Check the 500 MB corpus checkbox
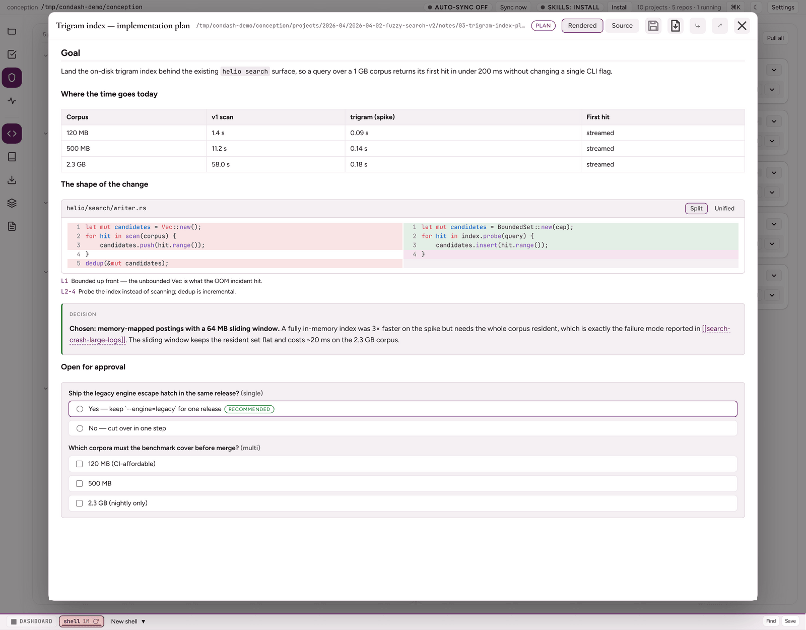Viewport: 806px width, 630px height. pyautogui.click(x=79, y=483)
